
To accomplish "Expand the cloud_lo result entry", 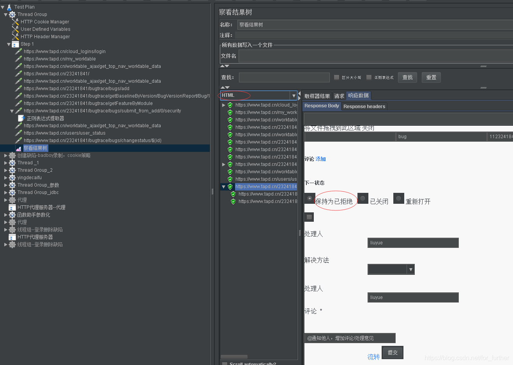I will [x=223, y=105].
